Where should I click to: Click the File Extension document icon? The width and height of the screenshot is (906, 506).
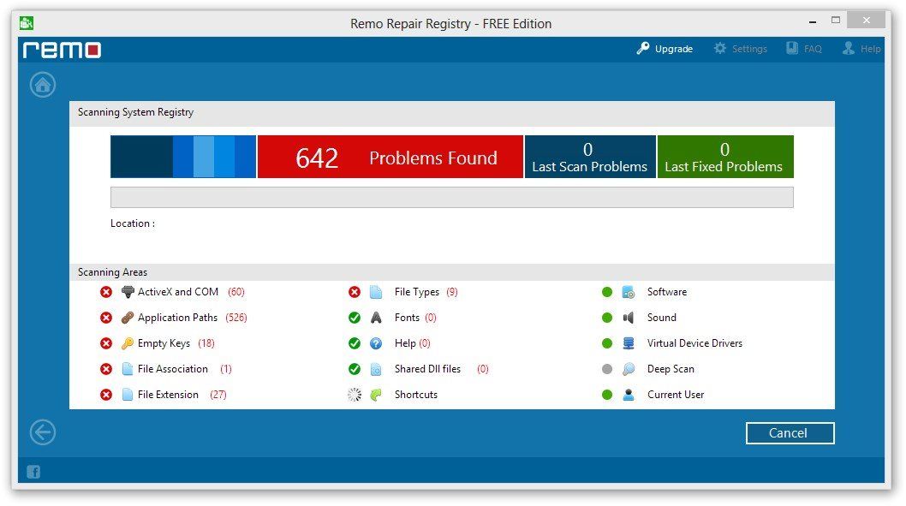(128, 395)
